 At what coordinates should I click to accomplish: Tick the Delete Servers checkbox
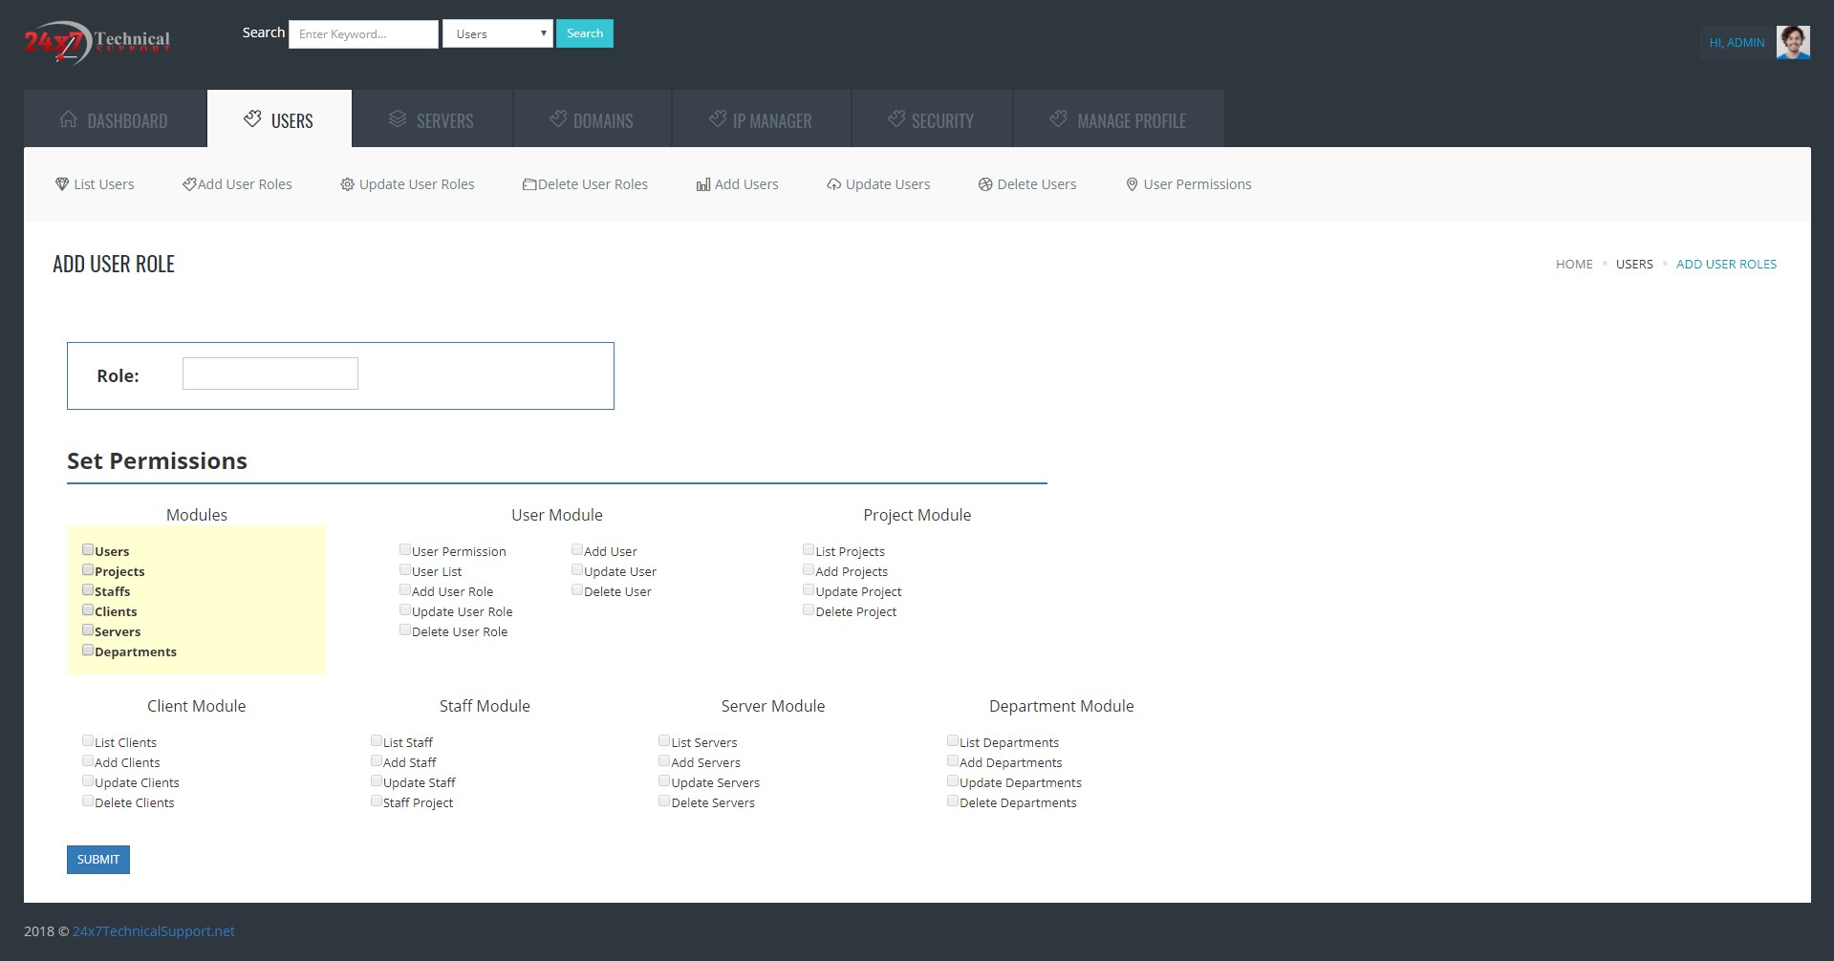pyautogui.click(x=664, y=801)
